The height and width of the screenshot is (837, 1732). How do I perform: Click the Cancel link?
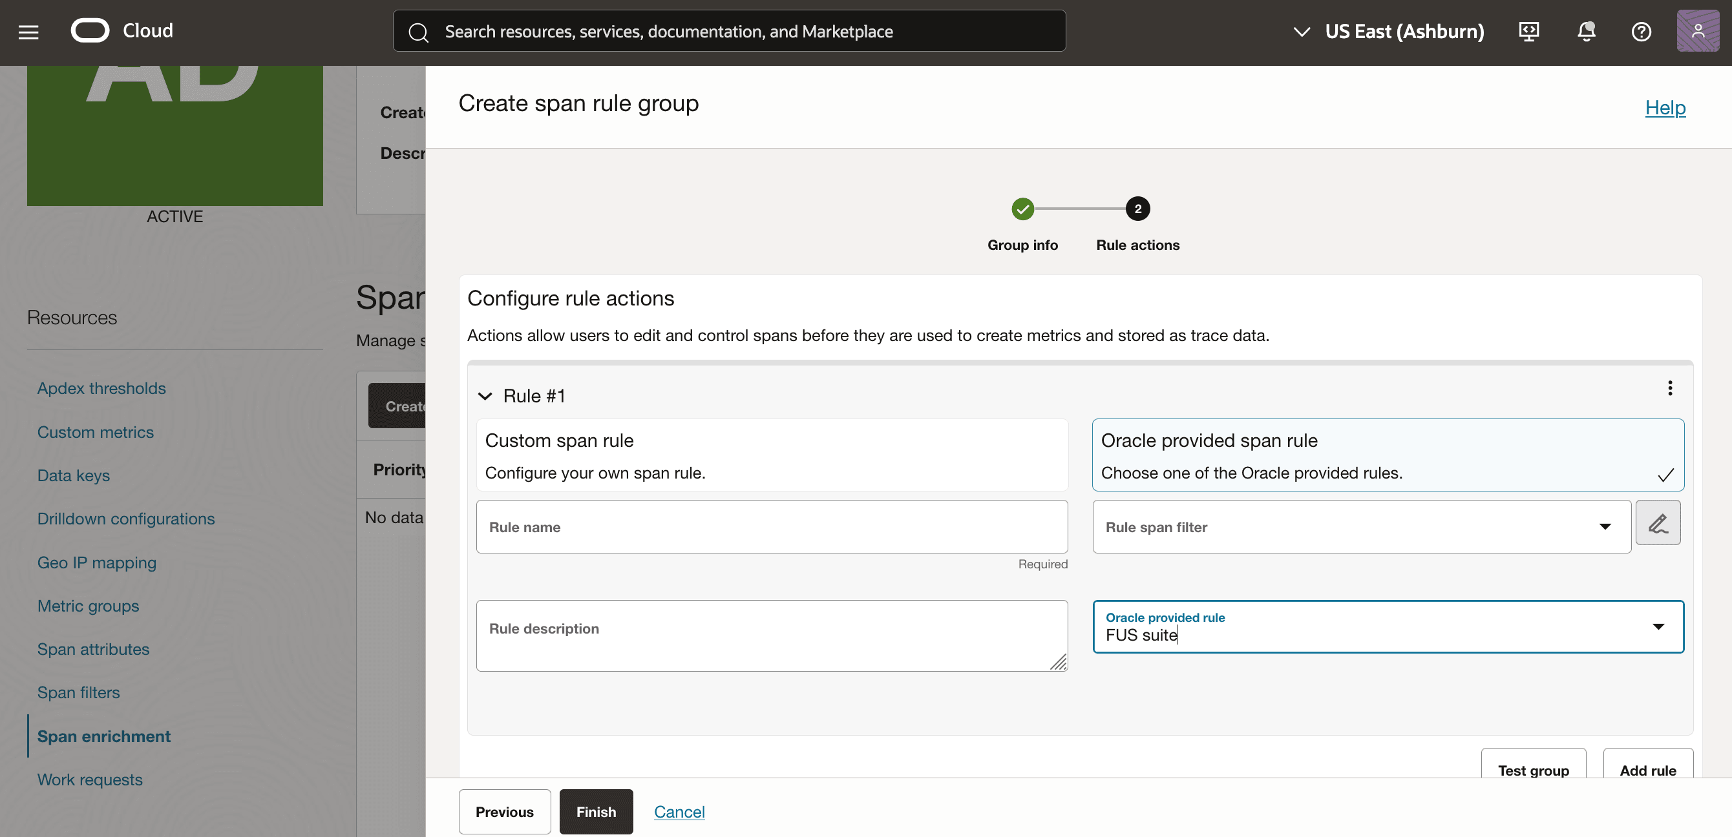[679, 811]
